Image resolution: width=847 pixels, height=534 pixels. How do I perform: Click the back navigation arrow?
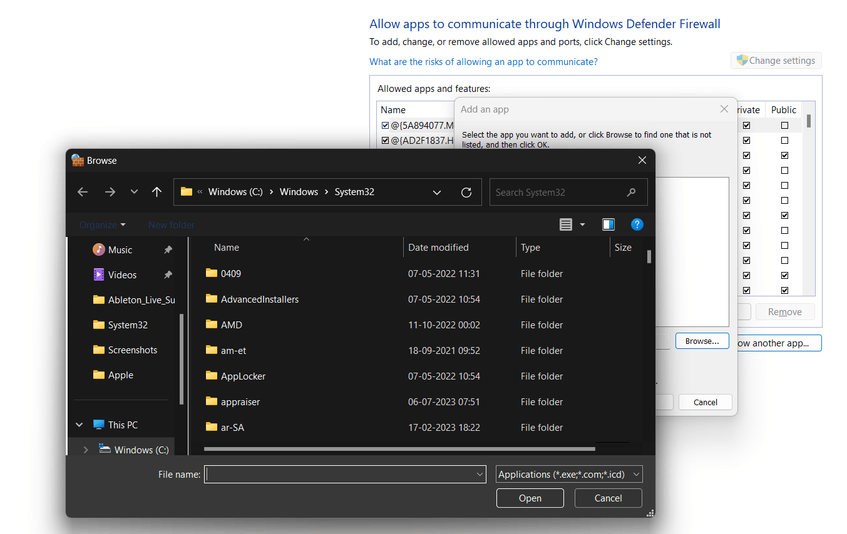[x=82, y=192]
